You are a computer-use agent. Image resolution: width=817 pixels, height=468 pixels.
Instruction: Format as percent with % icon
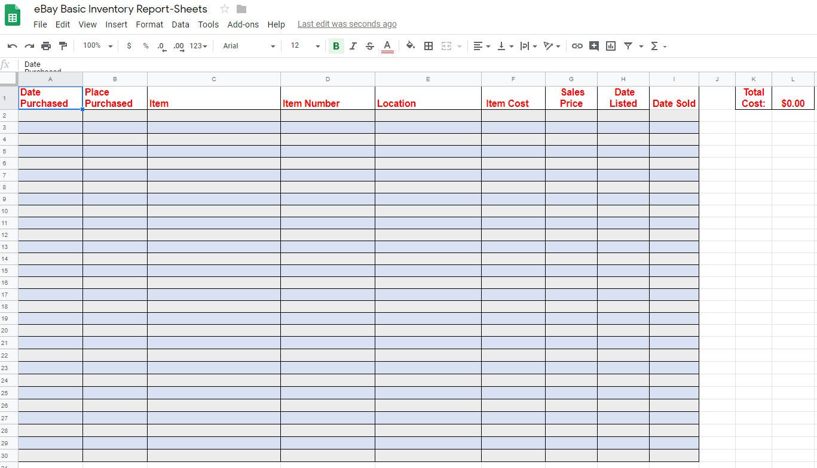[x=146, y=46]
